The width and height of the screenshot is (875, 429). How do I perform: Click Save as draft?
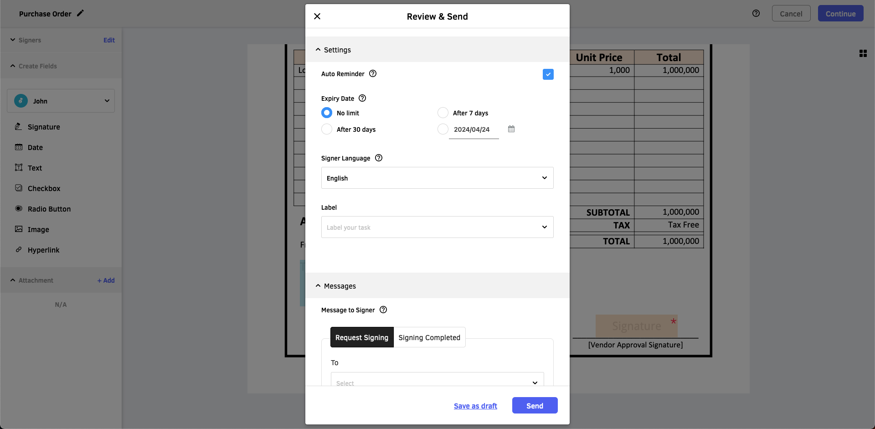[x=475, y=406]
